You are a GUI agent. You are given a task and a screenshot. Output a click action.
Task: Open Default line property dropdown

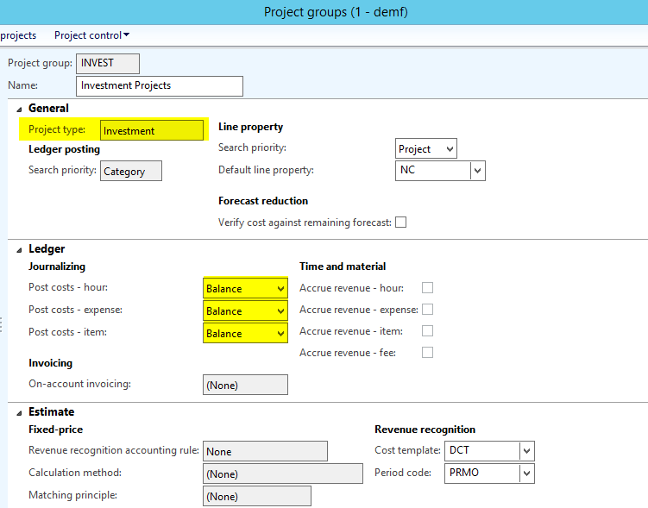click(477, 171)
